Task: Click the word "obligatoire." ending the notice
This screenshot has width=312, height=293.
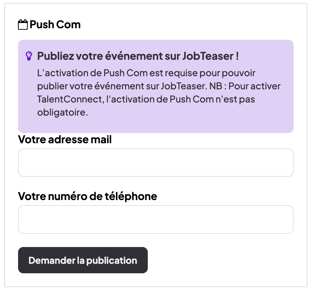Action: pos(62,113)
